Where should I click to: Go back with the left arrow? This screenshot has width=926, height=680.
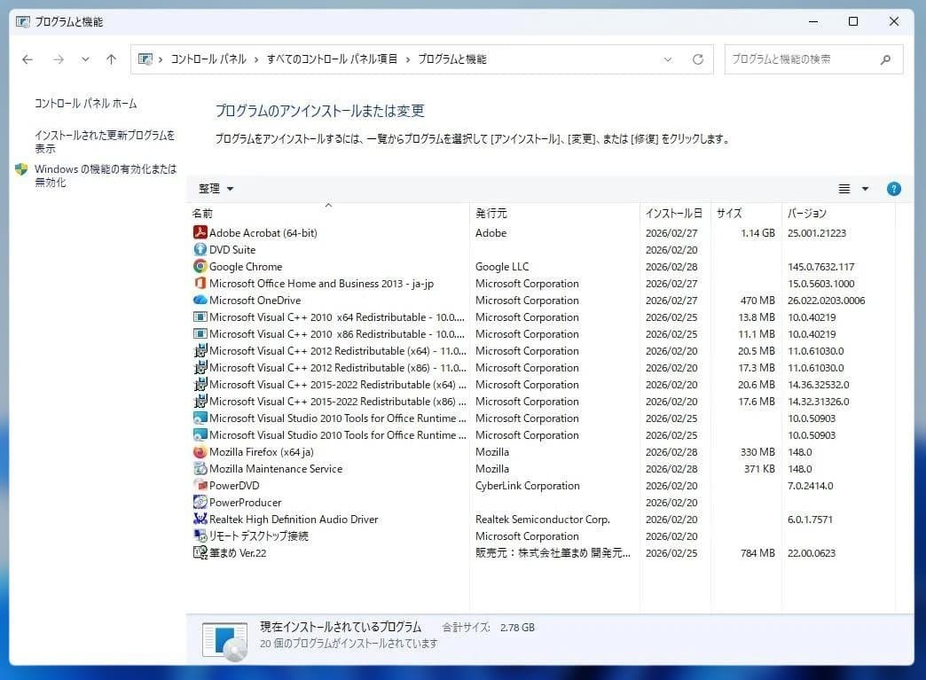coord(27,59)
